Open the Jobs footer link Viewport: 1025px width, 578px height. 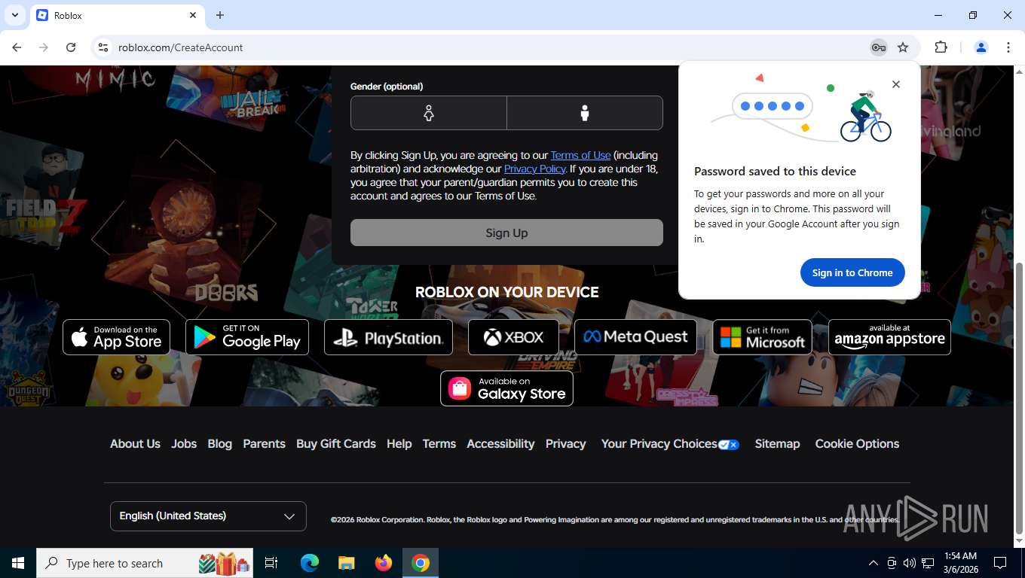click(184, 443)
